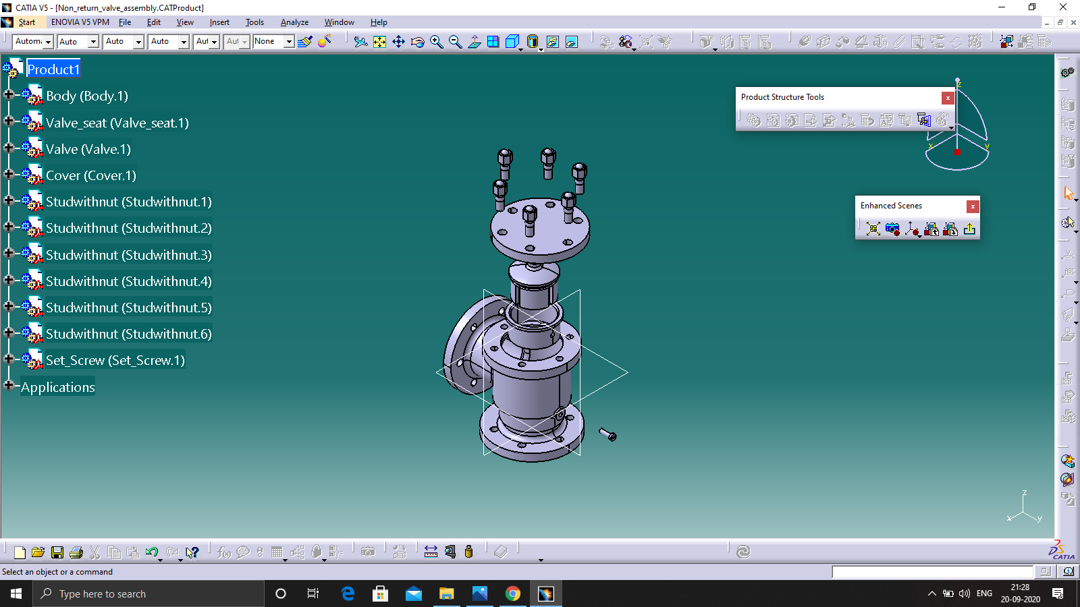The width and height of the screenshot is (1080, 607).
Task: Click the Exit Scene icon
Action: (x=969, y=229)
